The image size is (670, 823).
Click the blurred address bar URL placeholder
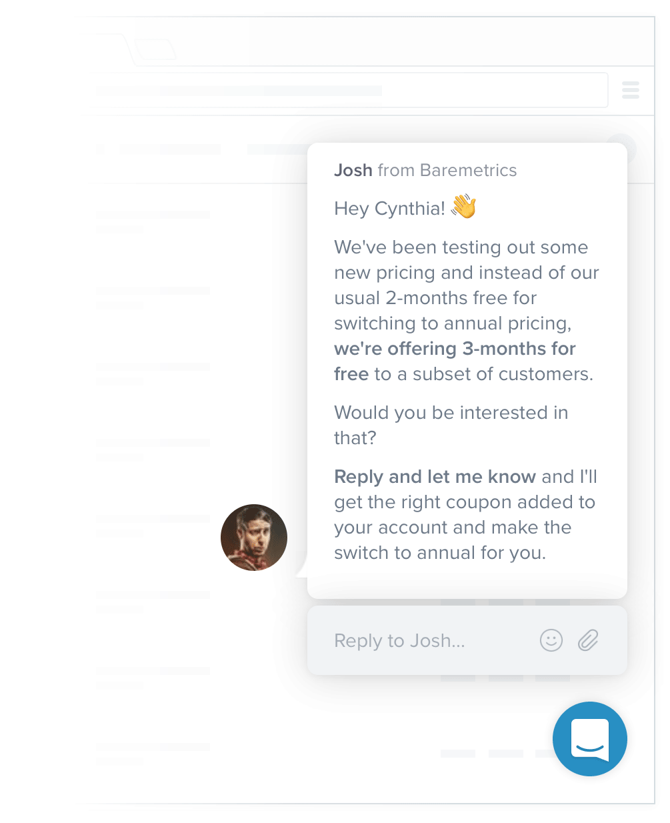pyautogui.click(x=240, y=90)
